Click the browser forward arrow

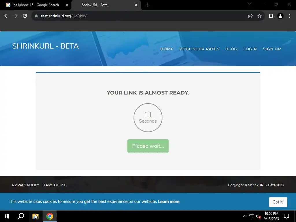point(16,16)
